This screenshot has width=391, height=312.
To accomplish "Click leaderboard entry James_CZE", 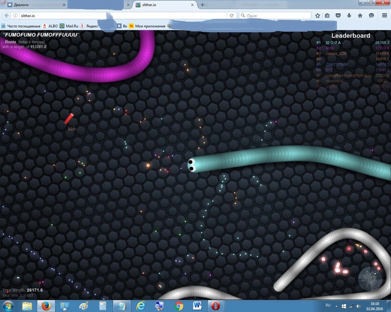I will (x=336, y=54).
